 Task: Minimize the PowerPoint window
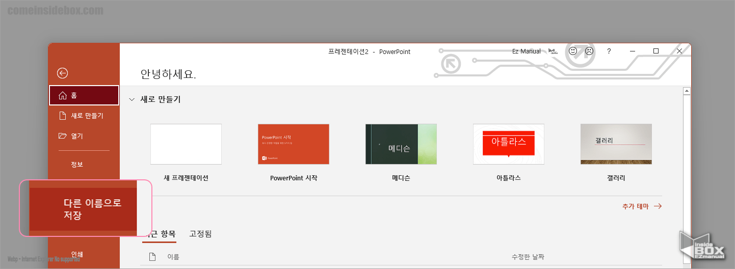(633, 51)
